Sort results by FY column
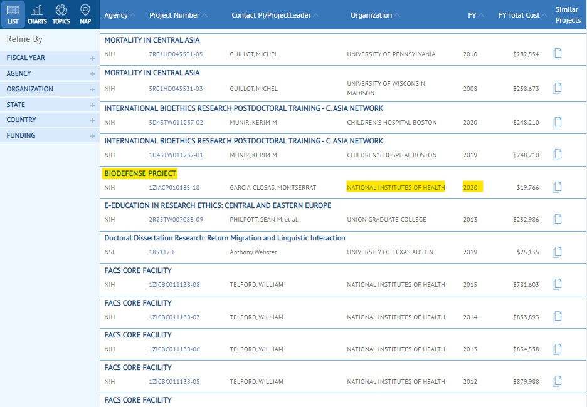Screen dimensions: 587x407 476,15
